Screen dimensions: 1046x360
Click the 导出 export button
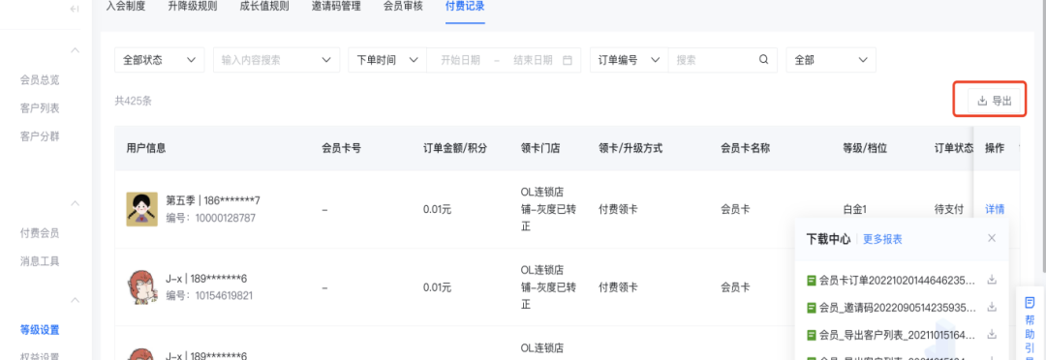coord(995,101)
